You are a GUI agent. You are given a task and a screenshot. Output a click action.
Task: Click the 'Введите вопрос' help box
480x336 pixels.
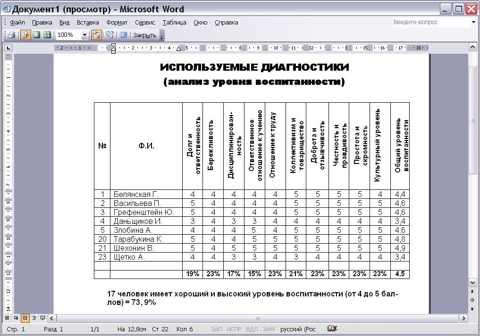click(x=430, y=22)
